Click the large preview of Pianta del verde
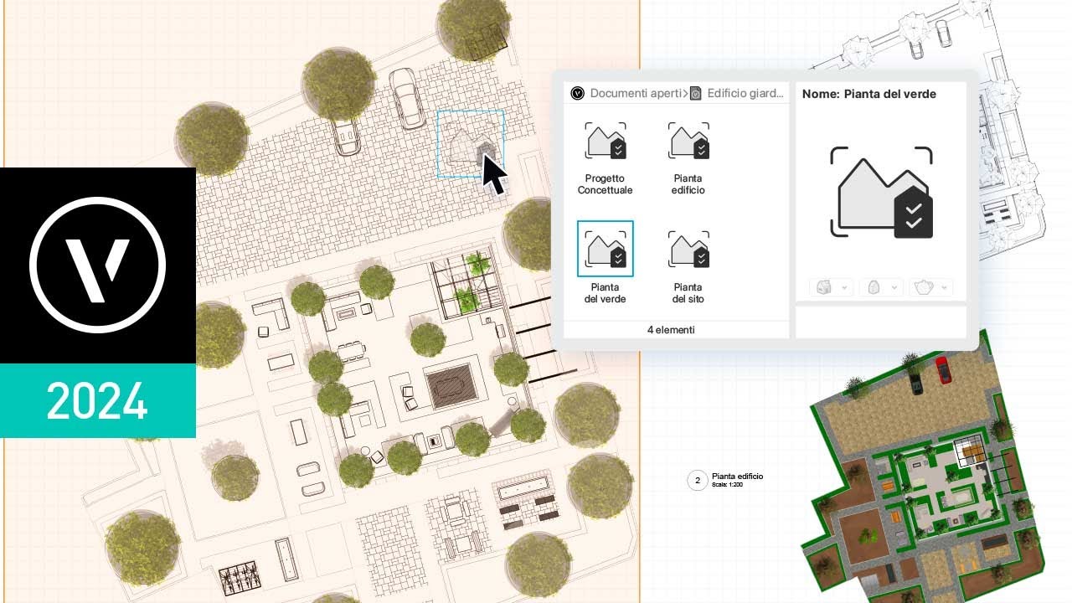1072x603 pixels. [x=881, y=192]
